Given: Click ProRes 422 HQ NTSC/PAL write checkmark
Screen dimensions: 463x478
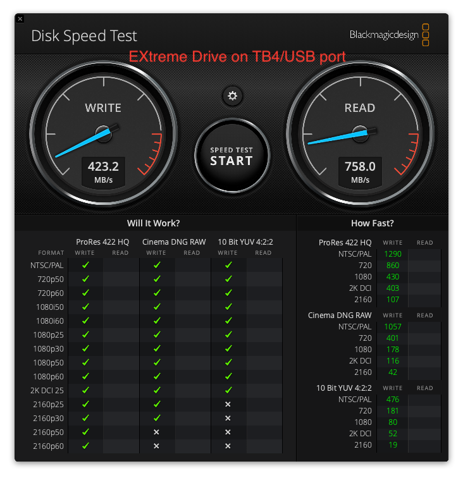Looking at the screenshot, I should pos(85,265).
